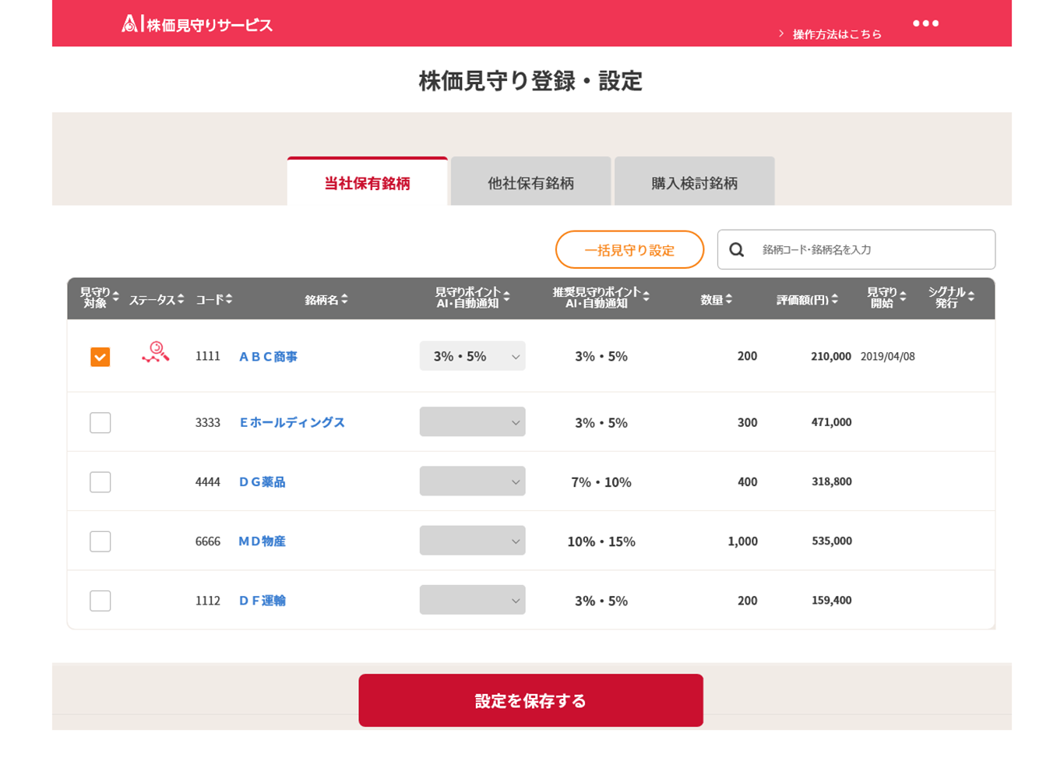Click the 159,400 valuation cell
Viewport: 1064px width, 779px height.
click(x=831, y=600)
